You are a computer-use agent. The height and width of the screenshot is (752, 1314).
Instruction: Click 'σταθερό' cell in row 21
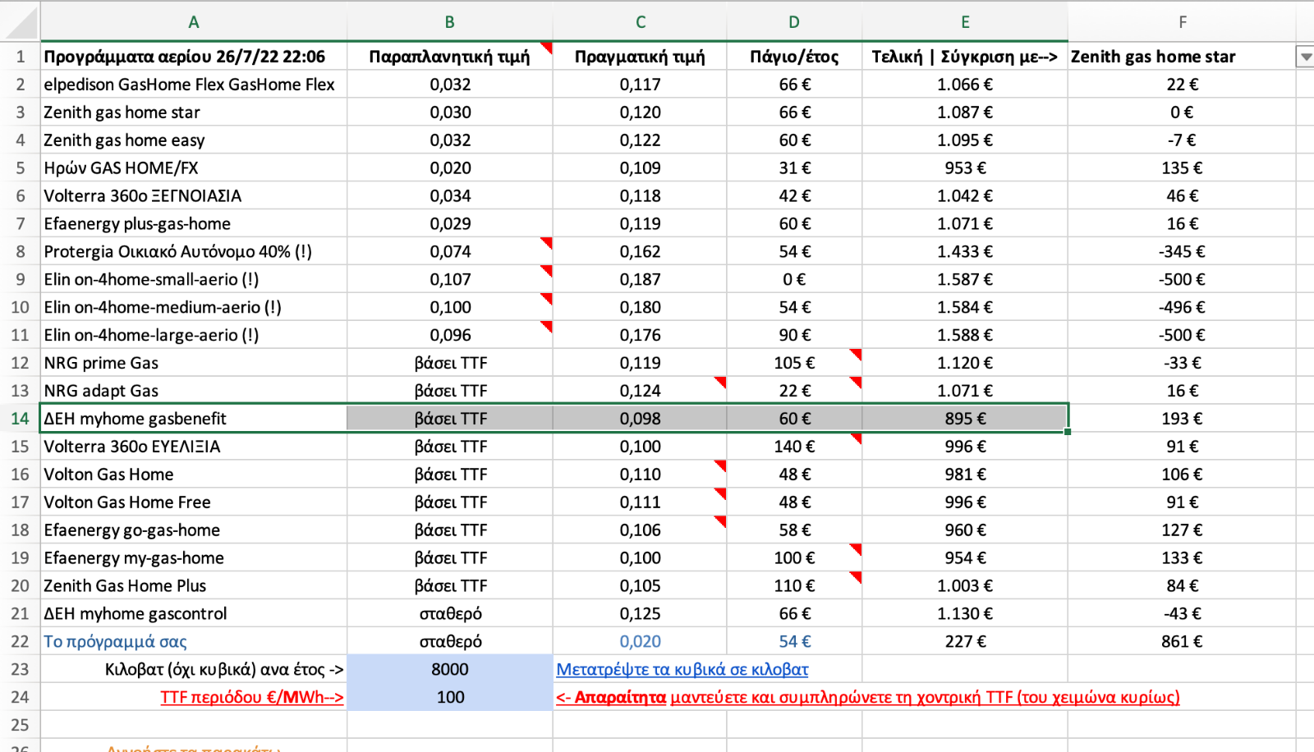(450, 613)
